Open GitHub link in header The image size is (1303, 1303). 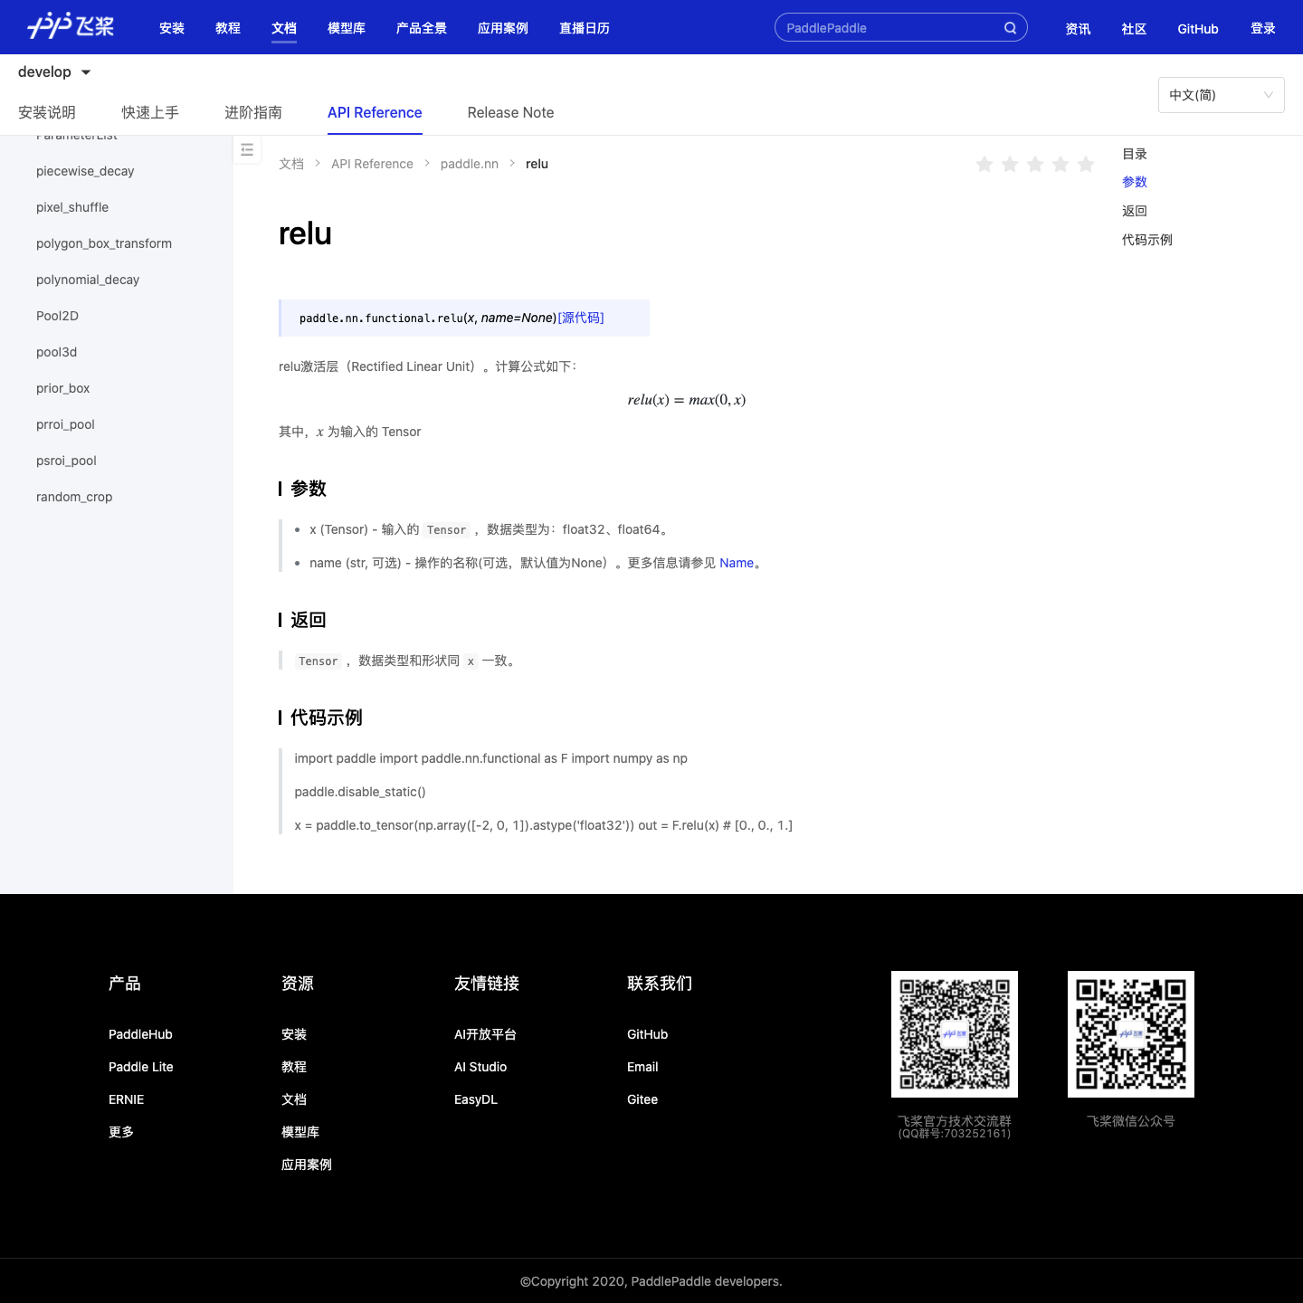point(1198,29)
